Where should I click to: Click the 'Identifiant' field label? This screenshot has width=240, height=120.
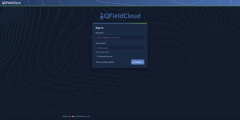coord(100,33)
